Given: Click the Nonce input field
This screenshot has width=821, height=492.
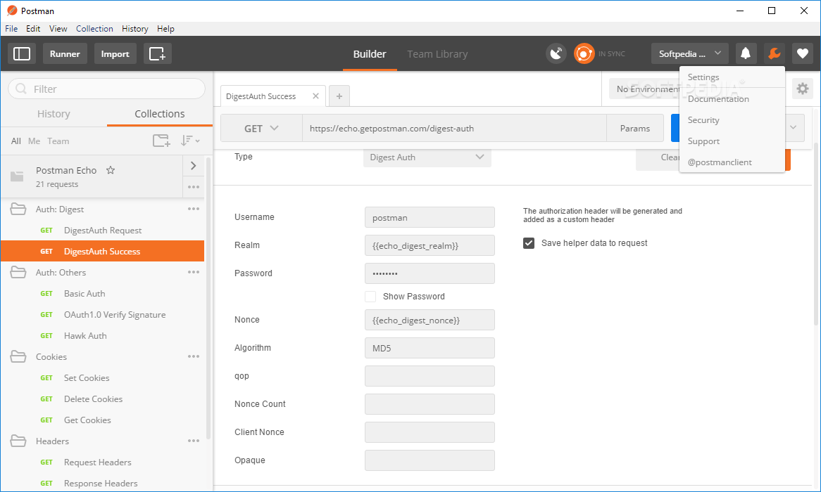Looking at the screenshot, I should click(430, 320).
